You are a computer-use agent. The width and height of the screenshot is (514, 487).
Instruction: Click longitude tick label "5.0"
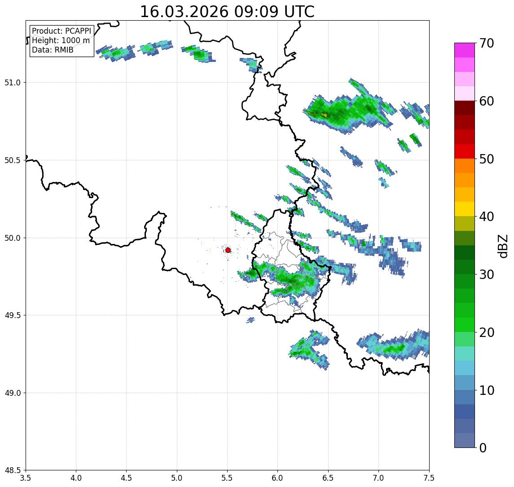(x=177, y=478)
